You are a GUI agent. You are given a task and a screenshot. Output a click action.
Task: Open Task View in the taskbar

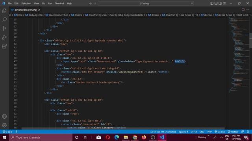pos(85,137)
